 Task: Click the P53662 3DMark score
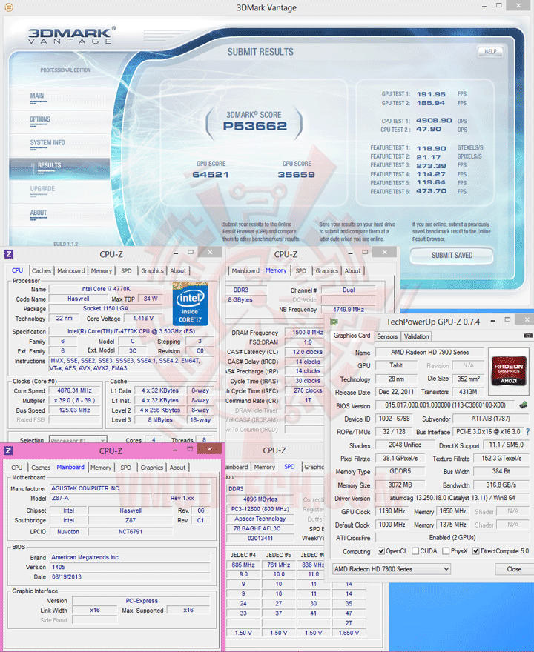coord(254,125)
